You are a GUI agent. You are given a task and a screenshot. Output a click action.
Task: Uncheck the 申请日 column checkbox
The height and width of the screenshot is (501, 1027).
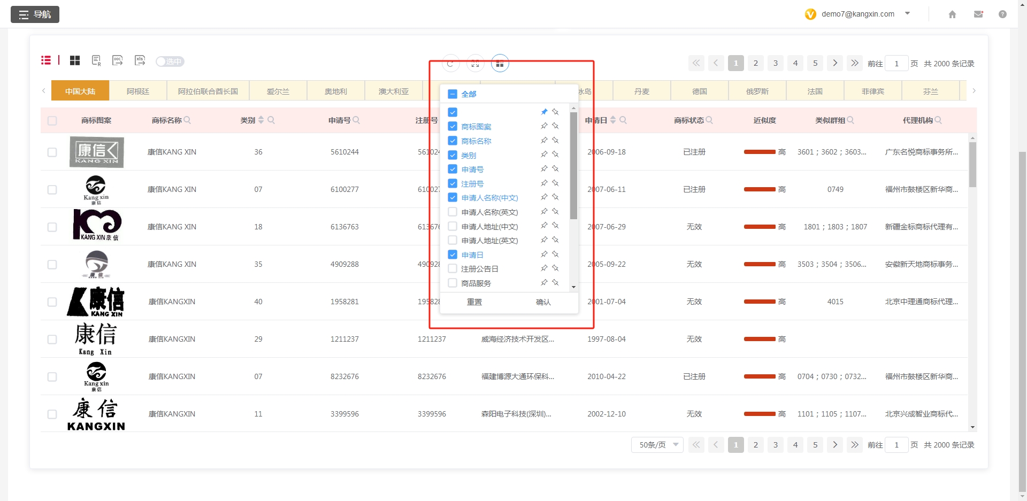[x=452, y=254]
